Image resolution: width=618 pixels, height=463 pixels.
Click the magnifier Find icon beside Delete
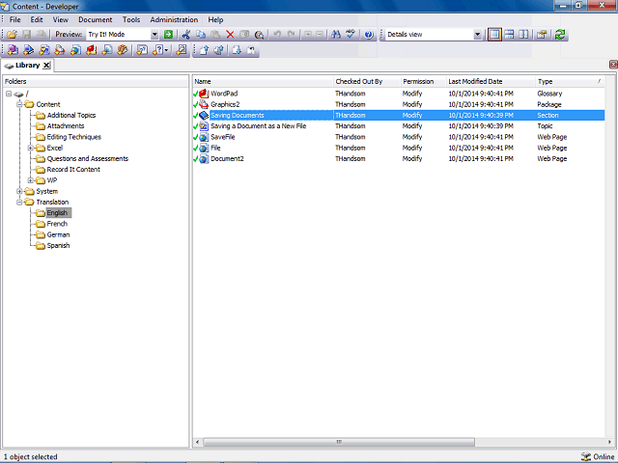click(259, 35)
